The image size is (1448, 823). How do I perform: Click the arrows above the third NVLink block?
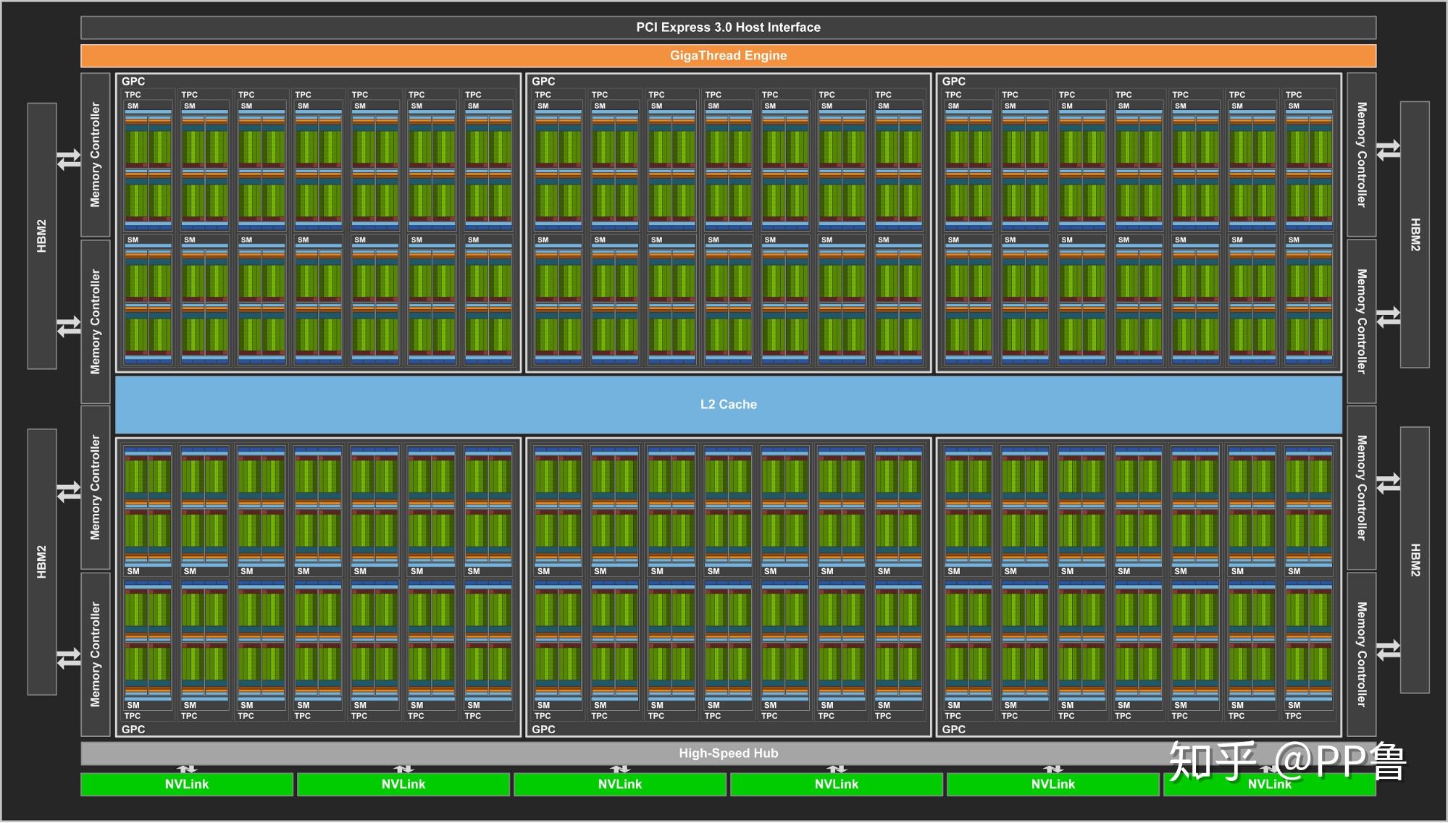tap(620, 769)
